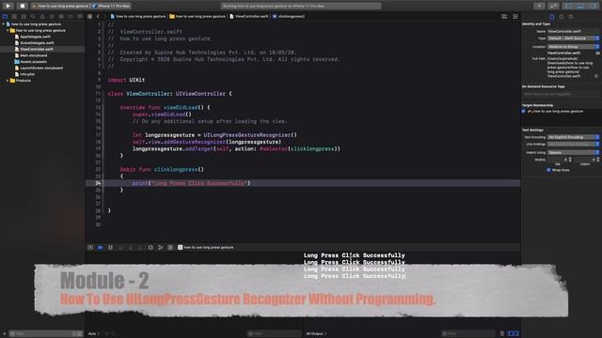The image size is (602, 338).
Task: Go forward in editor history
Action: pyautogui.click(x=104, y=17)
